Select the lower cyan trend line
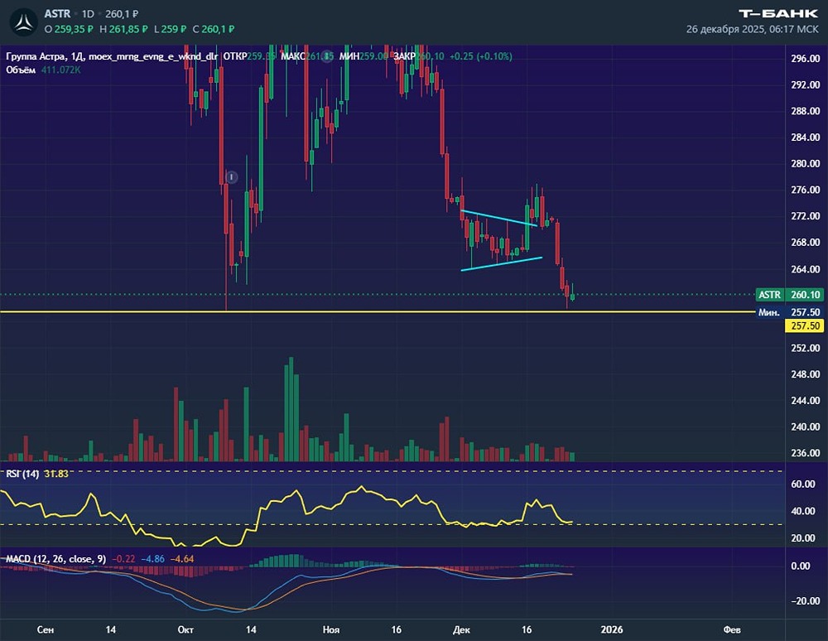 [502, 264]
